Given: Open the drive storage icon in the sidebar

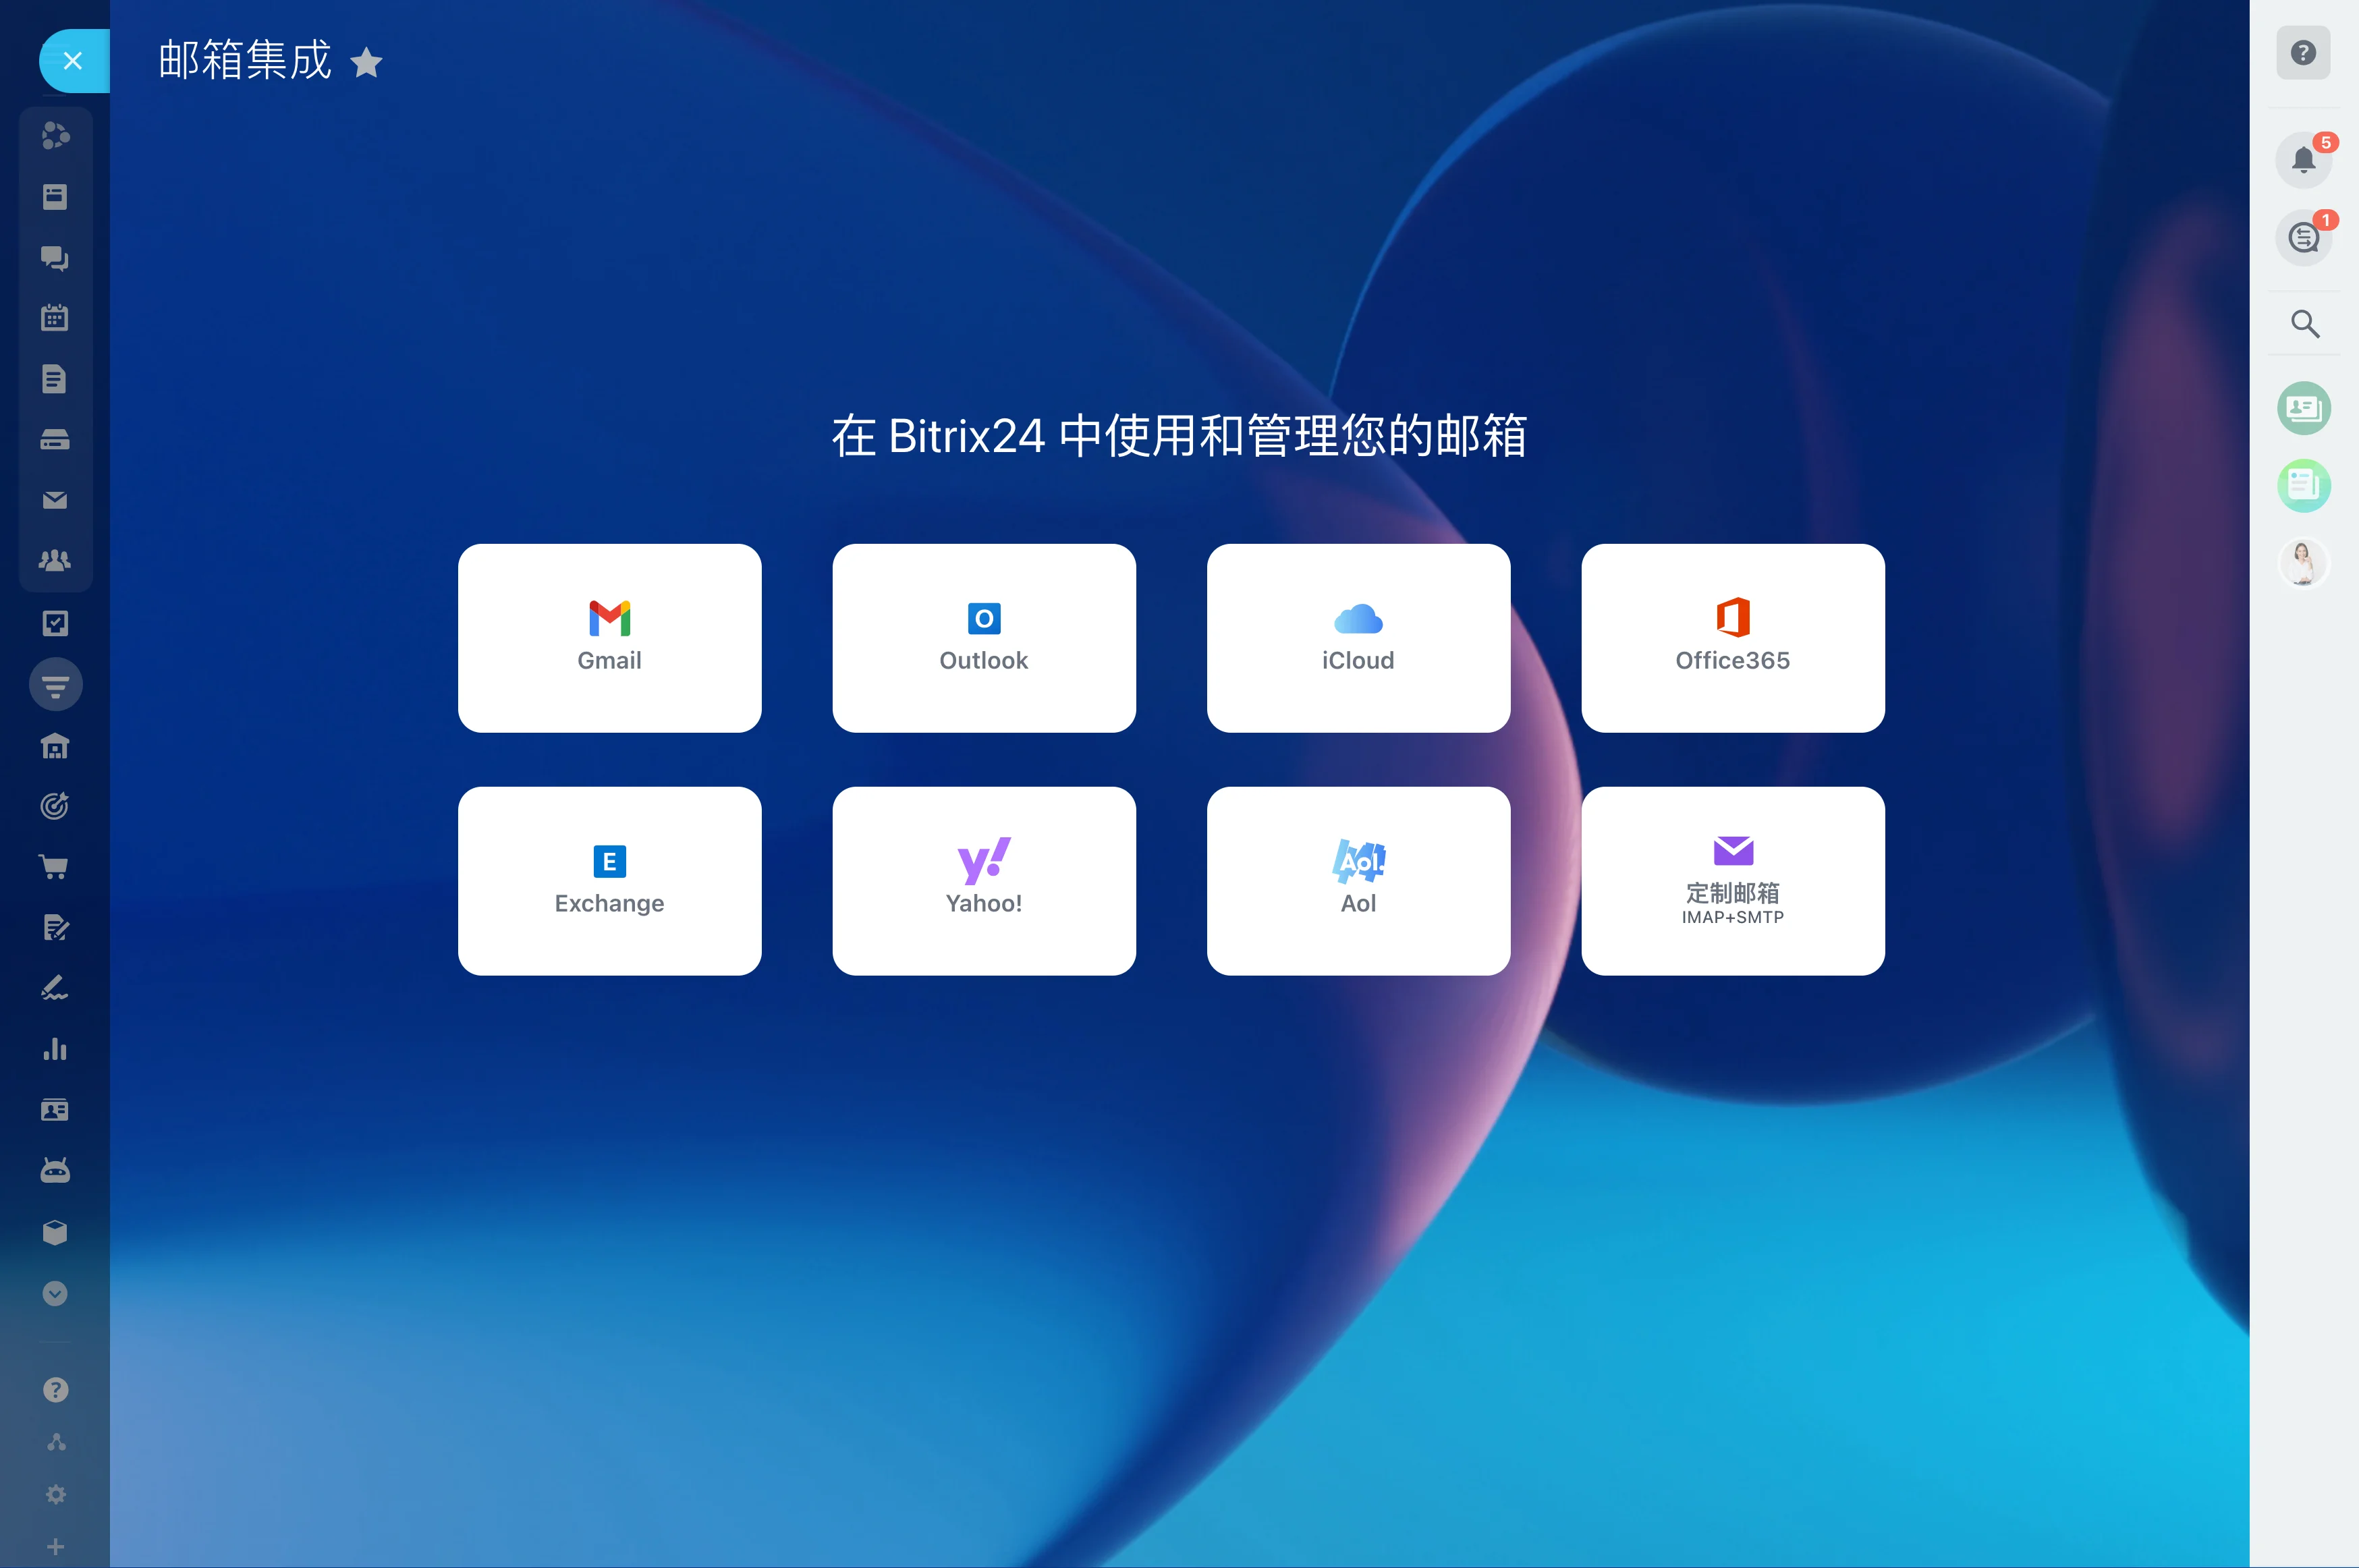Looking at the screenshot, I should point(55,440).
